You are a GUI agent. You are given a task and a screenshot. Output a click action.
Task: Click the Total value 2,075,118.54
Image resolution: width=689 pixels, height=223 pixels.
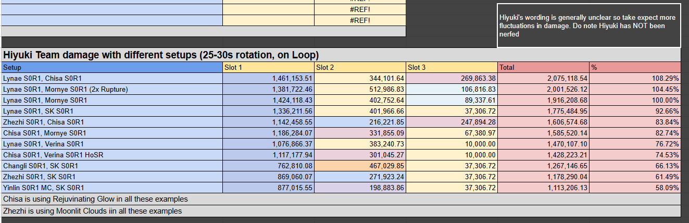(x=543, y=78)
